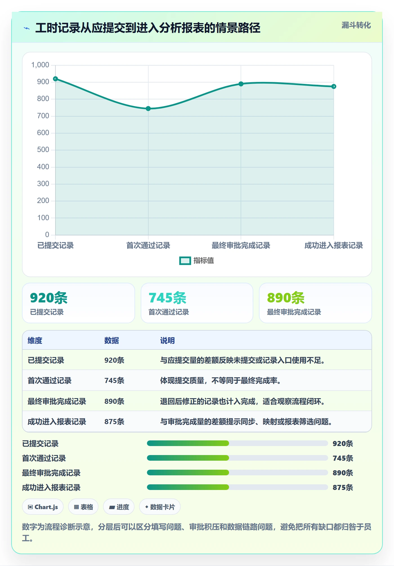The image size is (394, 566).
Task: Click 已提交记录 in the table's first row
Action: click(46, 360)
